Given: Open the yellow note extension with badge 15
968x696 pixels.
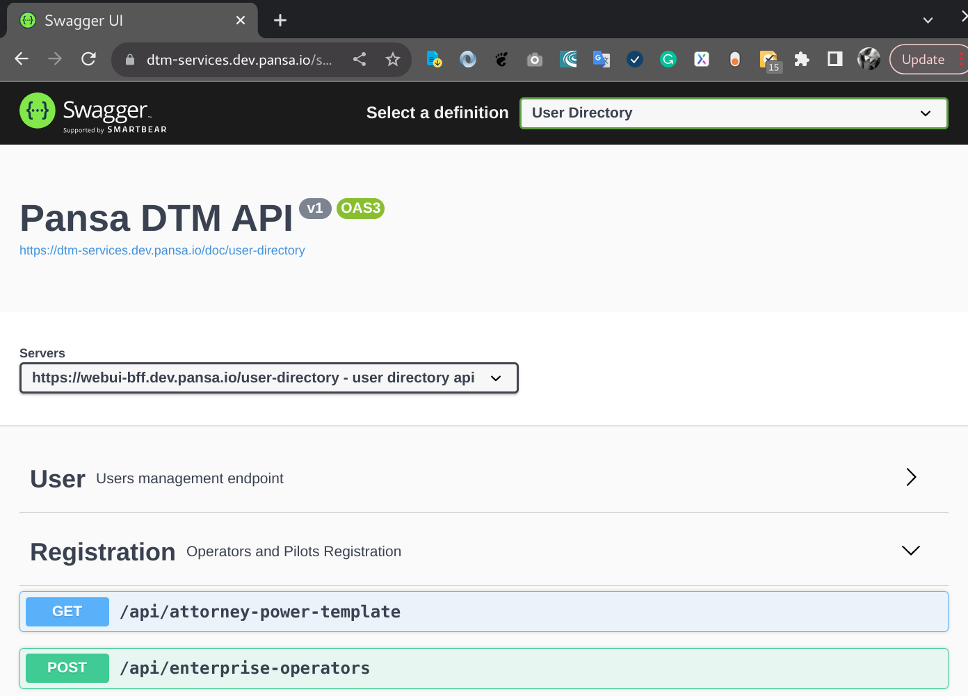Looking at the screenshot, I should (x=770, y=60).
